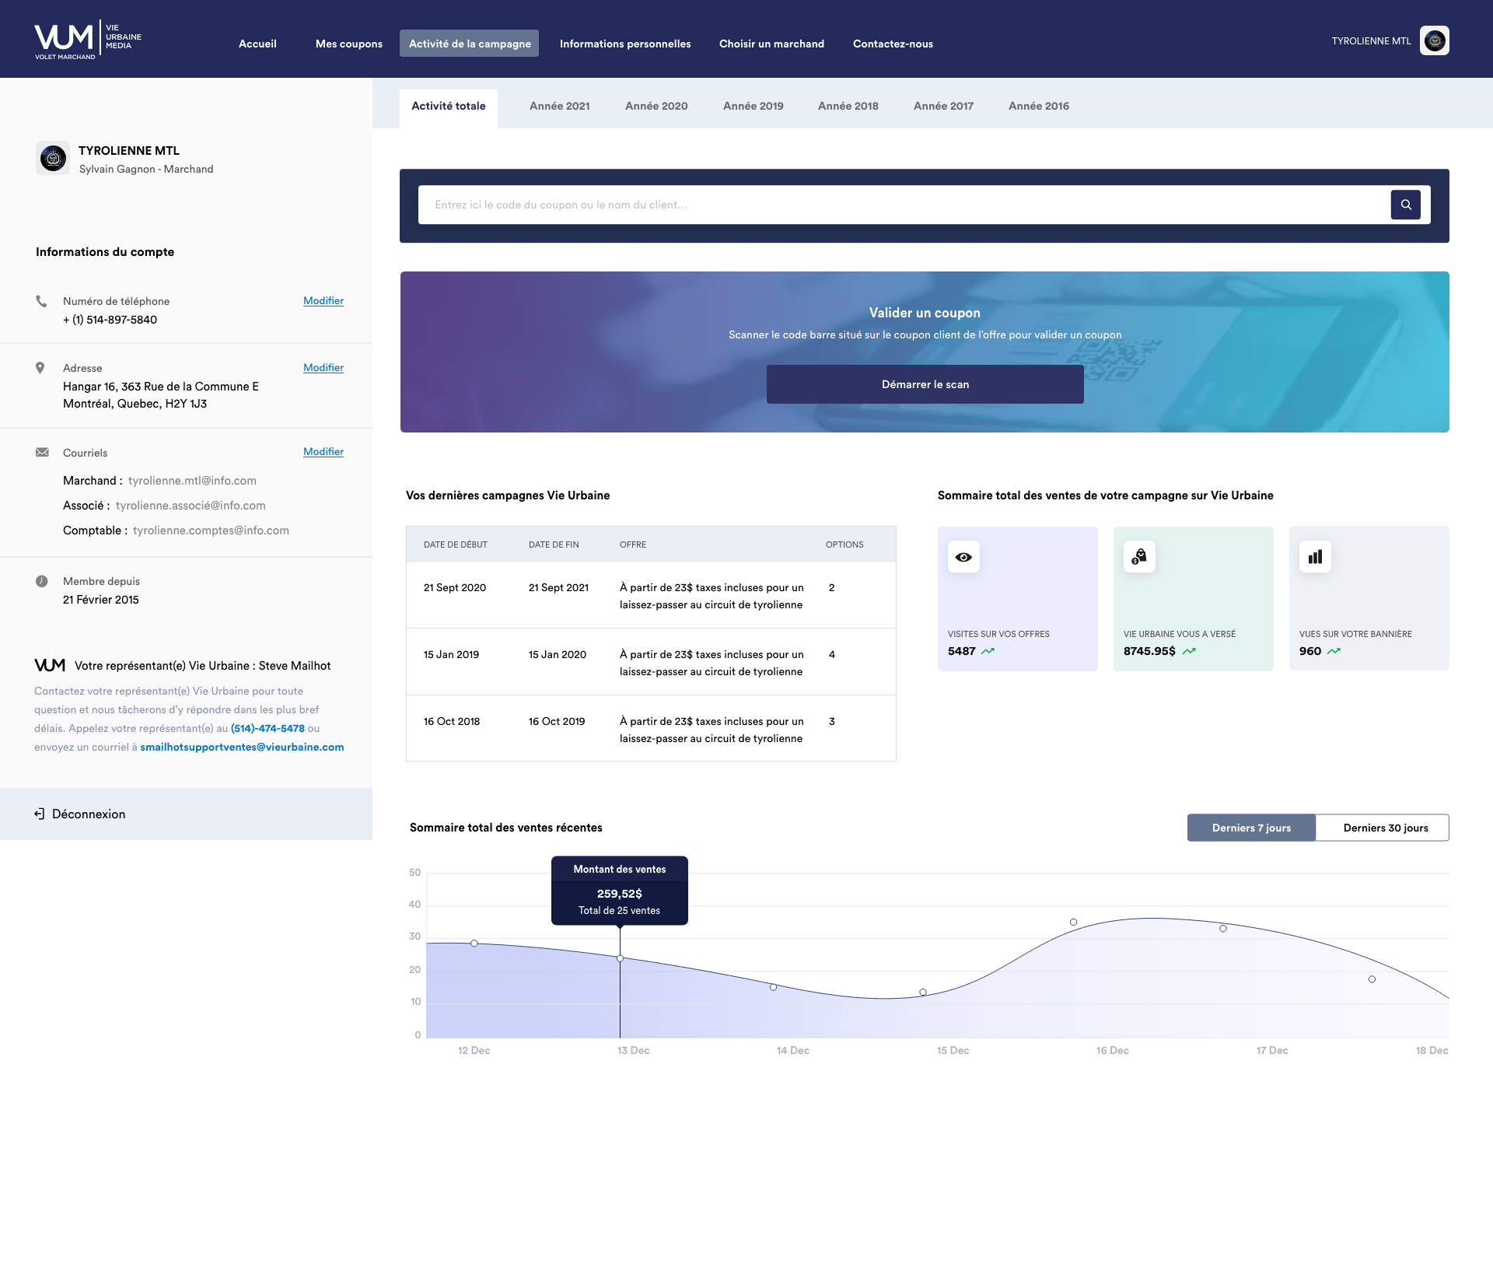The image size is (1493, 1278).
Task: Switch to the Année 2016 tab
Action: 1039,107
